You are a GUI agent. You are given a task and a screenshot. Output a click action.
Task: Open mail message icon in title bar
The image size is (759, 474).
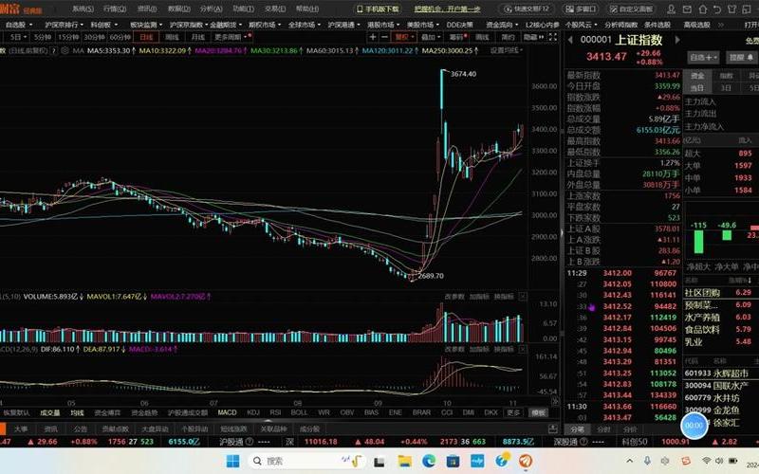(x=687, y=9)
